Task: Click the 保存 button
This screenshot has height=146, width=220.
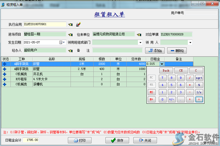Action: click(117, 140)
